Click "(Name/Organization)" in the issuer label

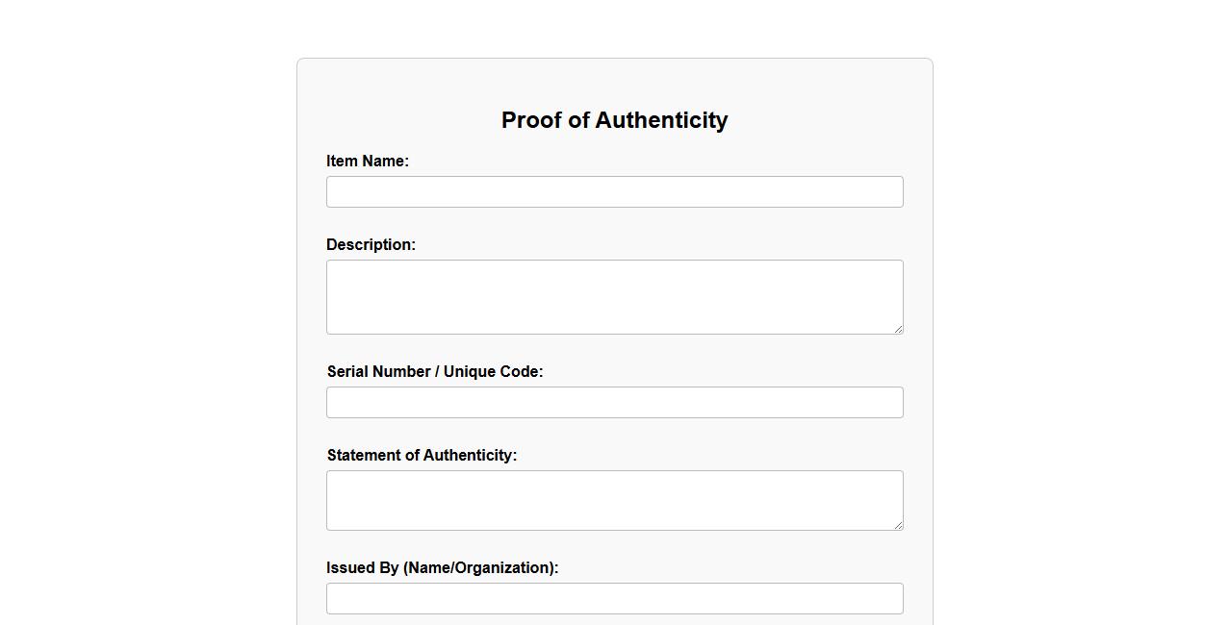click(x=481, y=568)
